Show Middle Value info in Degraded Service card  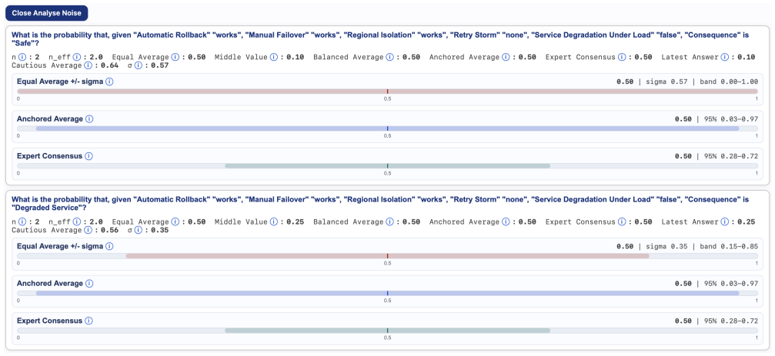(273, 222)
